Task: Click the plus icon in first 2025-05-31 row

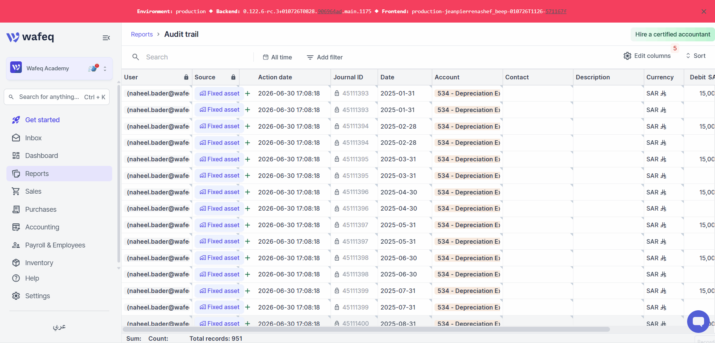Action: click(248, 225)
